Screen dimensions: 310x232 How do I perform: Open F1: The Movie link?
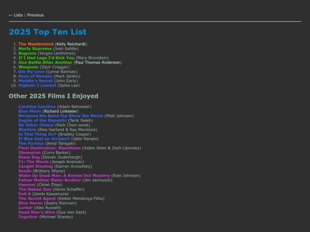(33, 162)
